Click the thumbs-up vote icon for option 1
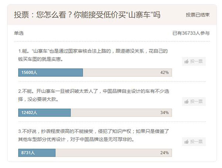This screenshot has width=222, height=168. 186,62
